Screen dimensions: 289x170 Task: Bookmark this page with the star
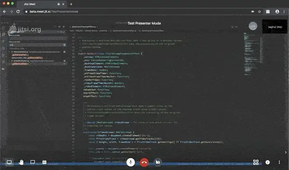(x=260, y=11)
